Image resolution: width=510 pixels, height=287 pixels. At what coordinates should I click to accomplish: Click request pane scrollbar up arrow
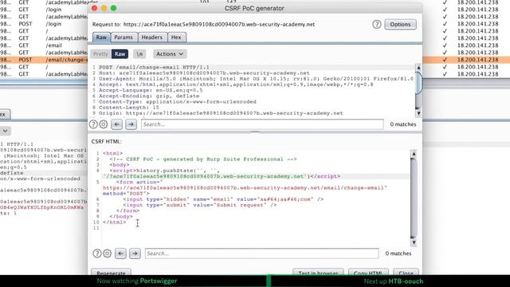[x=418, y=68]
